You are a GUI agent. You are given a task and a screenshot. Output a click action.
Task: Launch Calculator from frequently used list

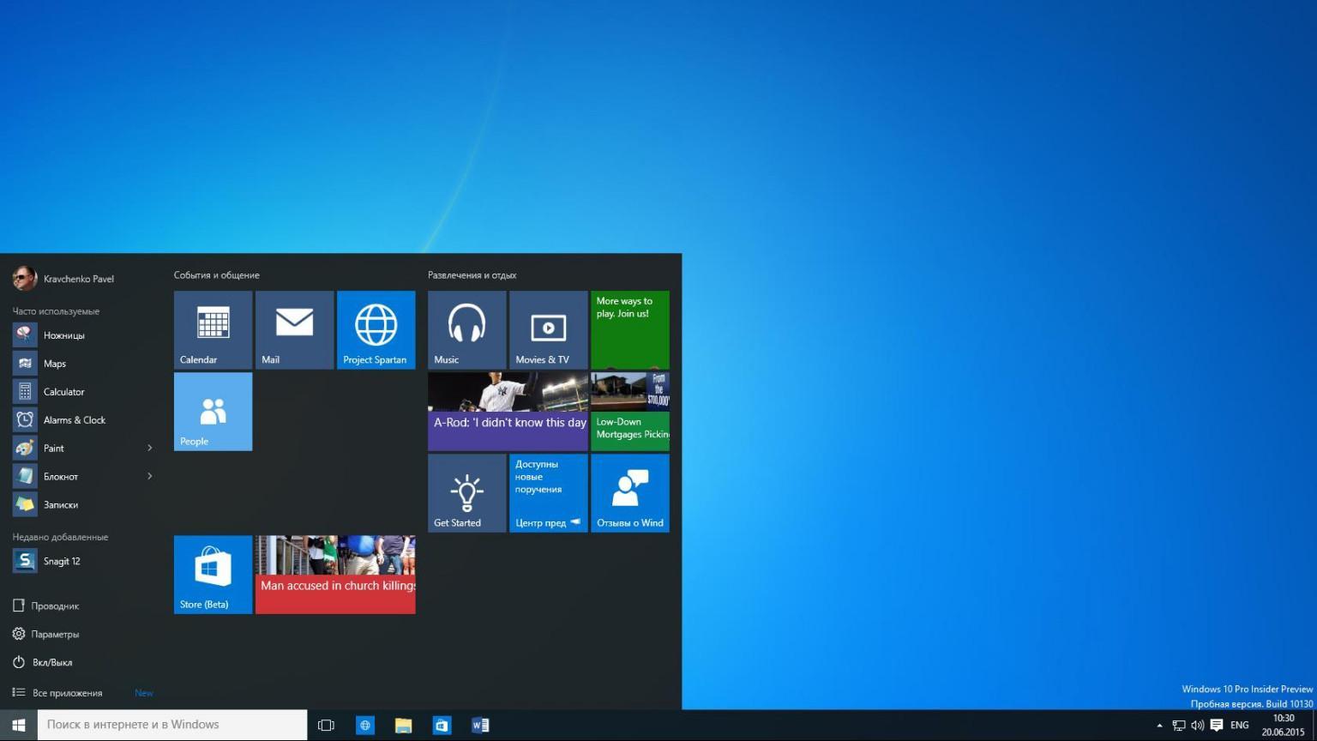tap(83, 392)
